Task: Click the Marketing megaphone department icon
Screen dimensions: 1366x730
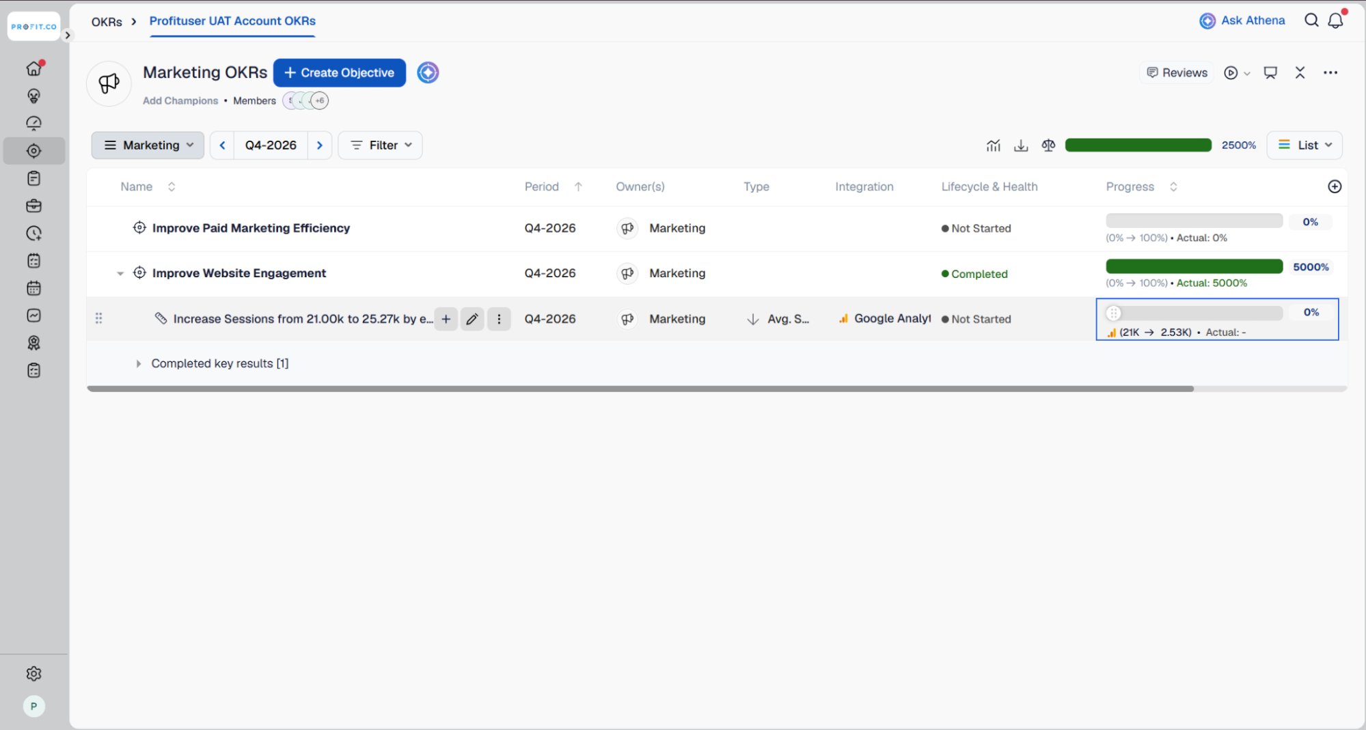Action: coord(109,83)
